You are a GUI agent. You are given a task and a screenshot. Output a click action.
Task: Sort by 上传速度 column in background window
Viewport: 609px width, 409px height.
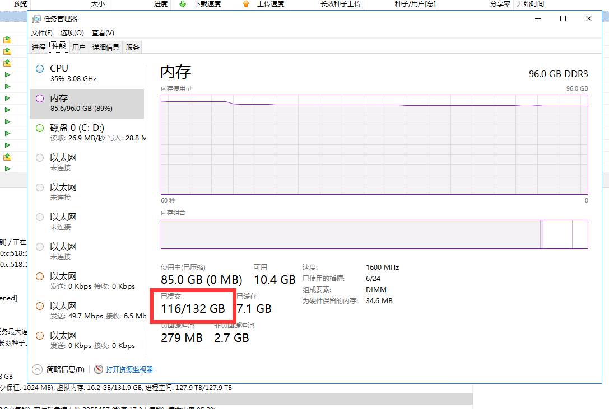click(x=271, y=4)
